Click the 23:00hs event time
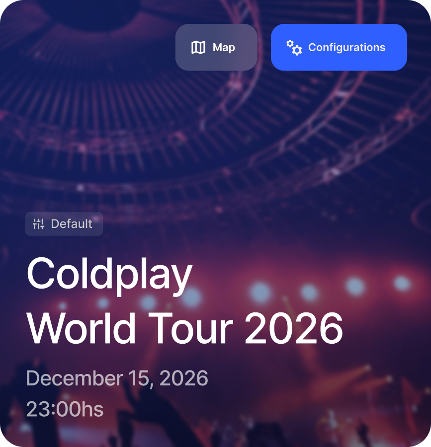Screen dimensions: 431x447 pyautogui.click(x=65, y=409)
